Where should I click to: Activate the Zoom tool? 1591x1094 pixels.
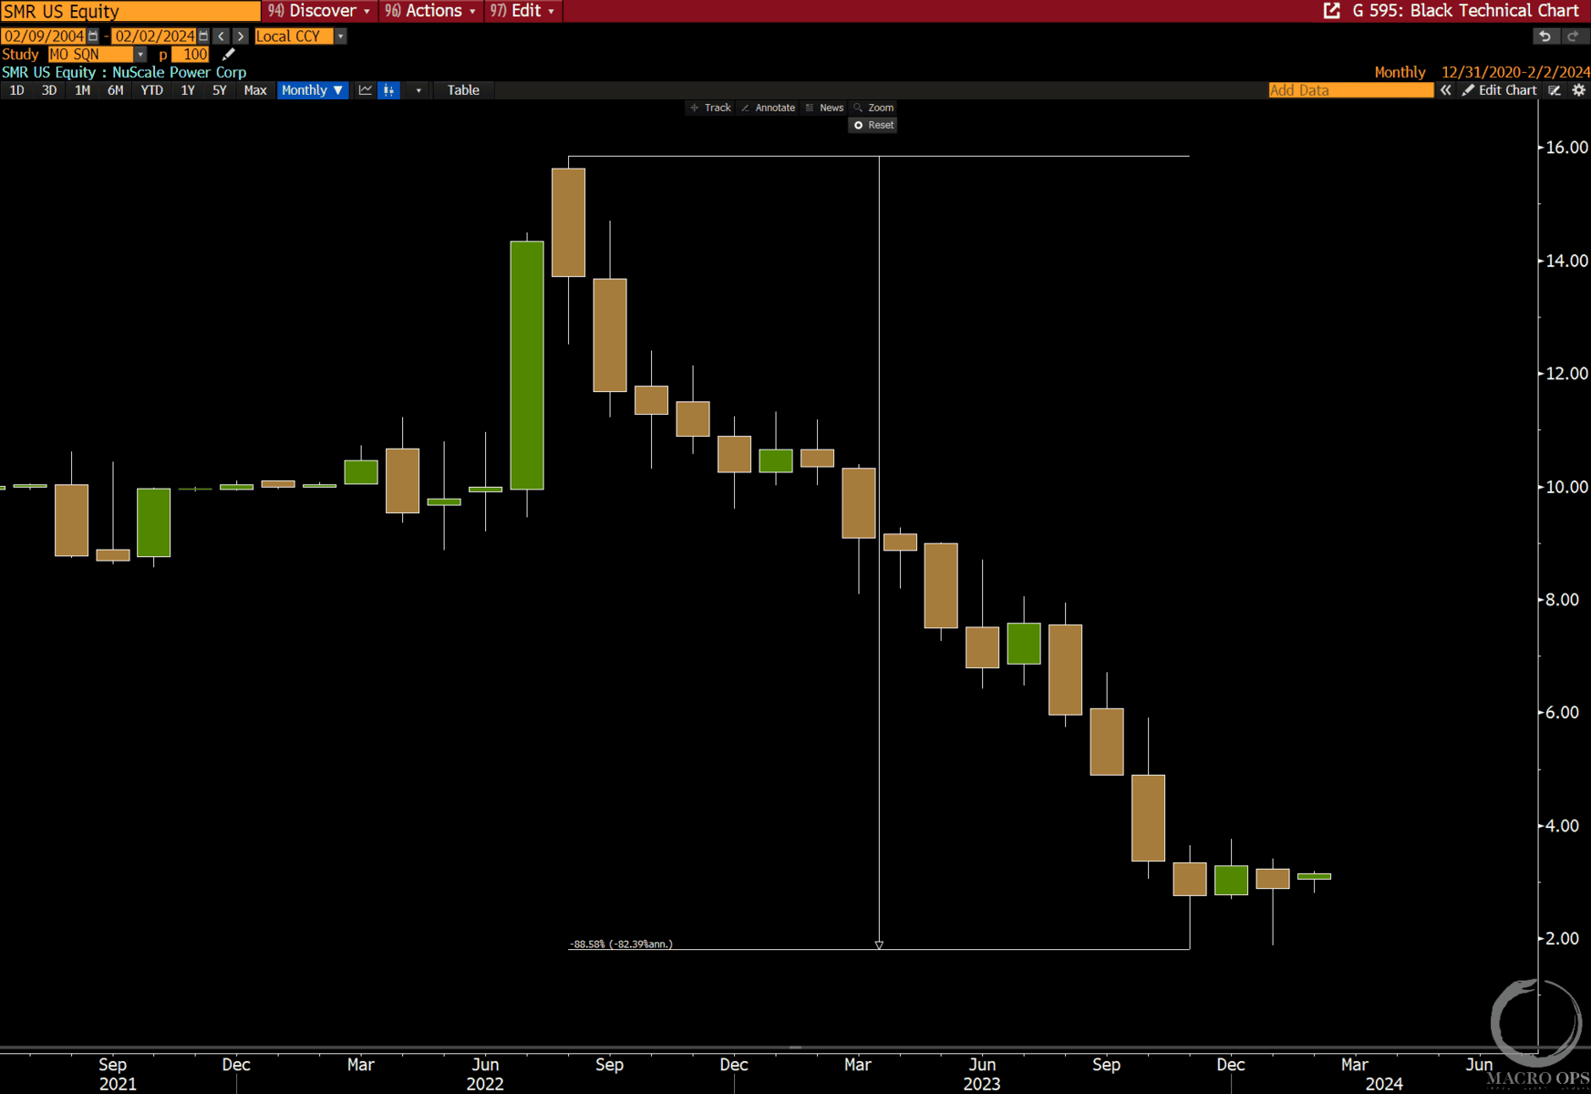(873, 108)
